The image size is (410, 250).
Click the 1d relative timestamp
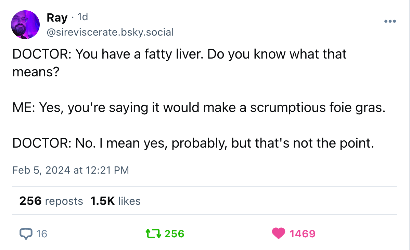click(83, 17)
